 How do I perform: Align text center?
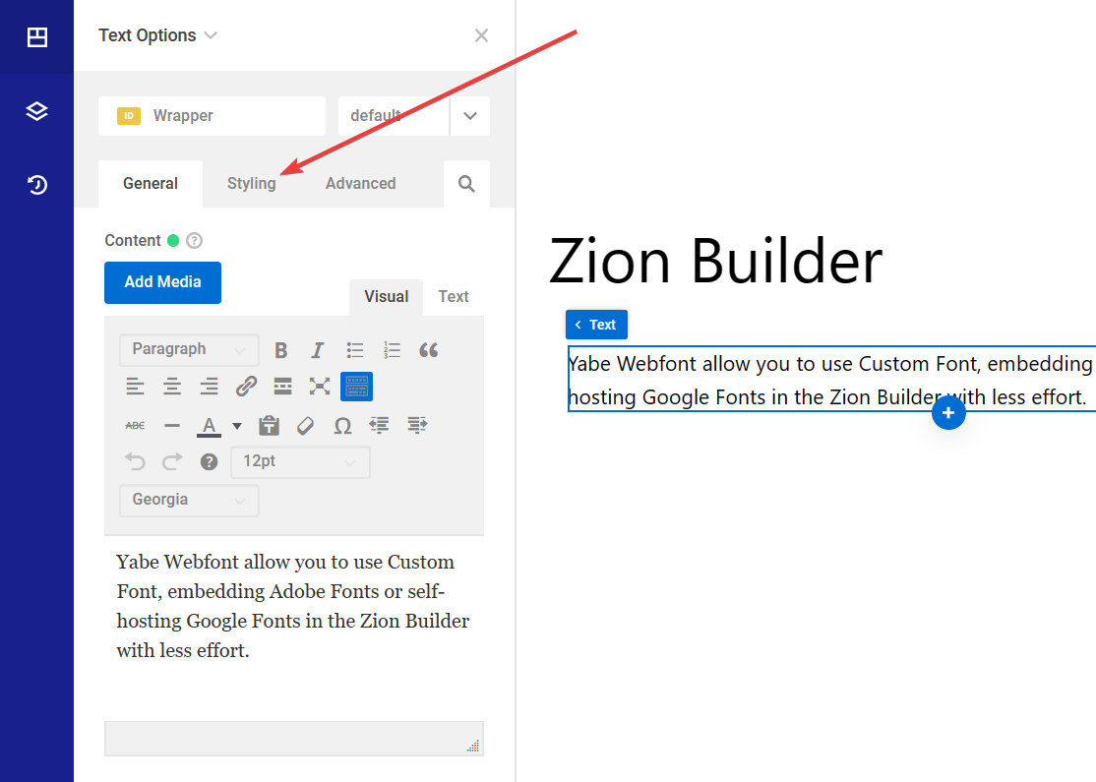[x=172, y=387]
